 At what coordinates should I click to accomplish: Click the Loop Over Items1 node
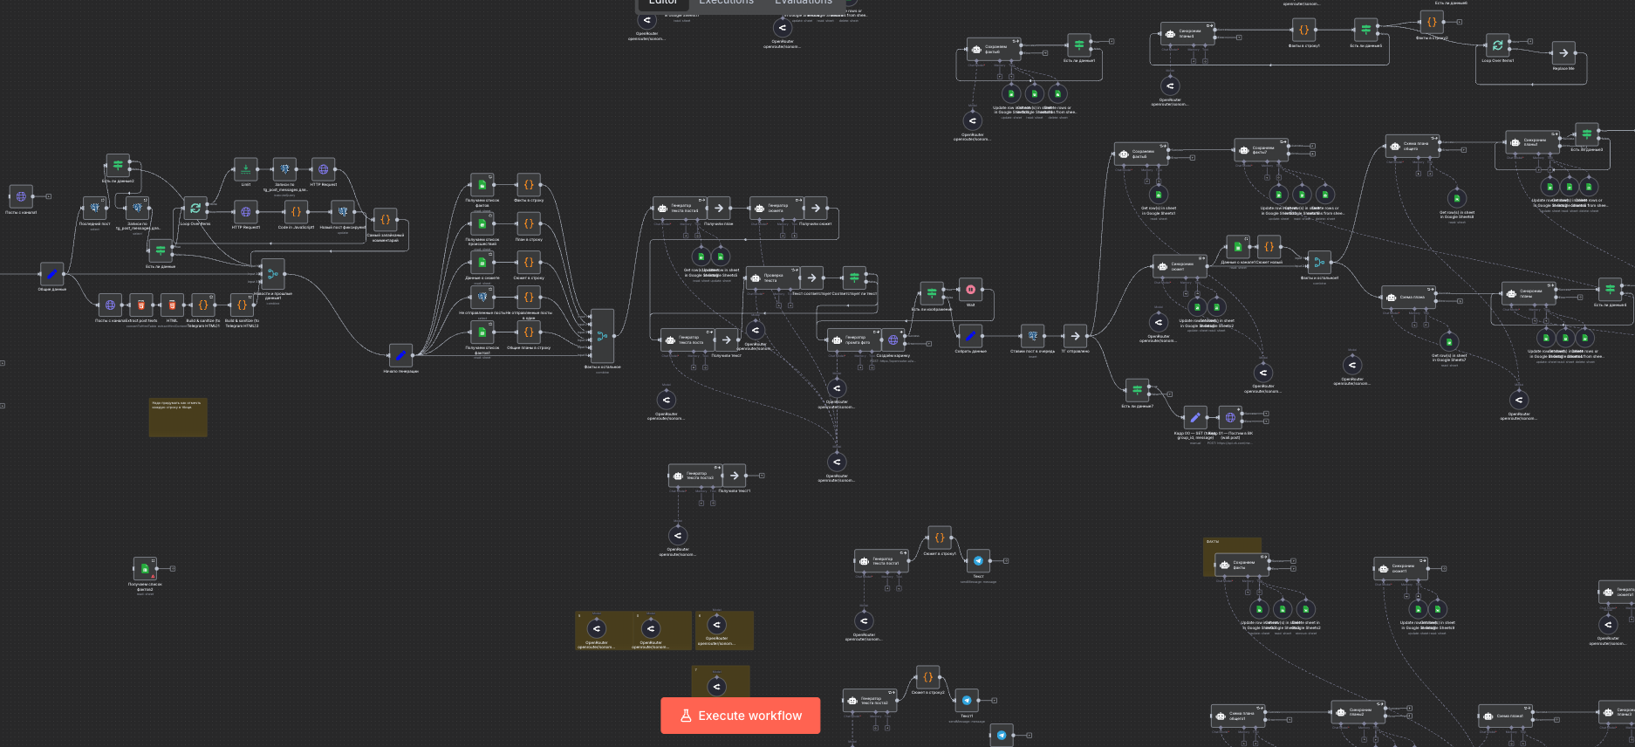[x=1497, y=45]
